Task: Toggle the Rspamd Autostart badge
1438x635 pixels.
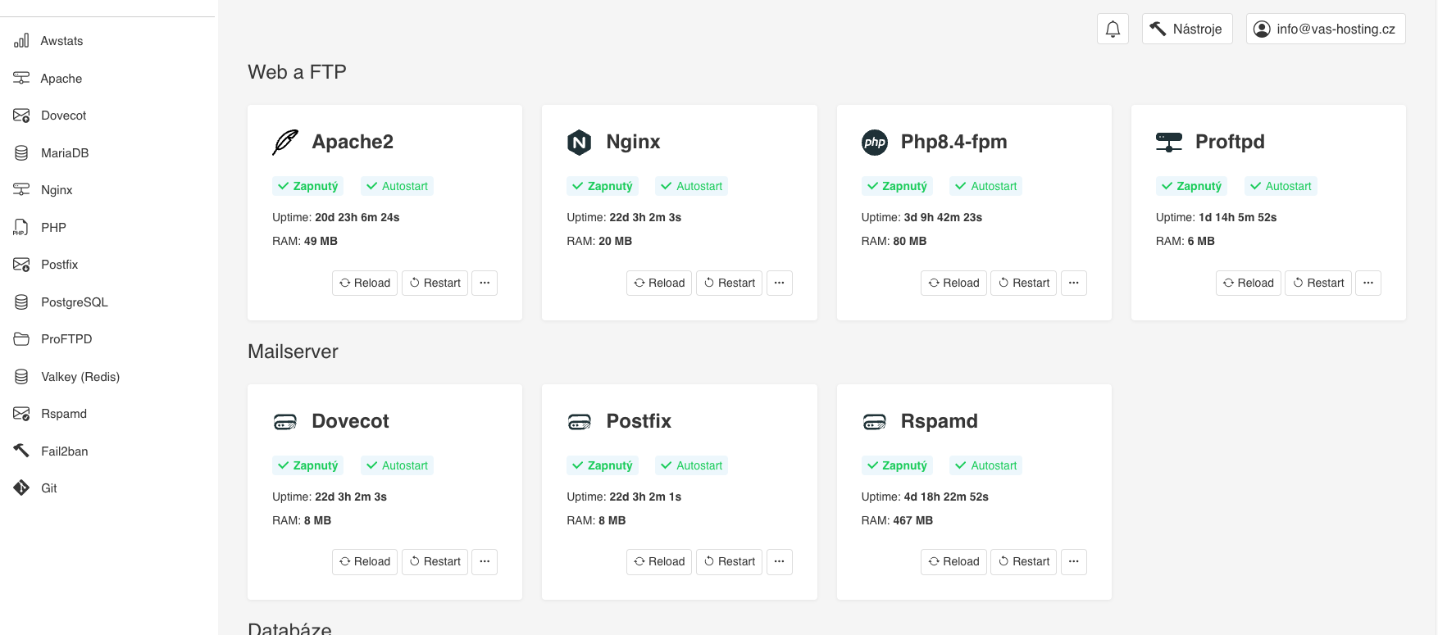Action: (985, 465)
